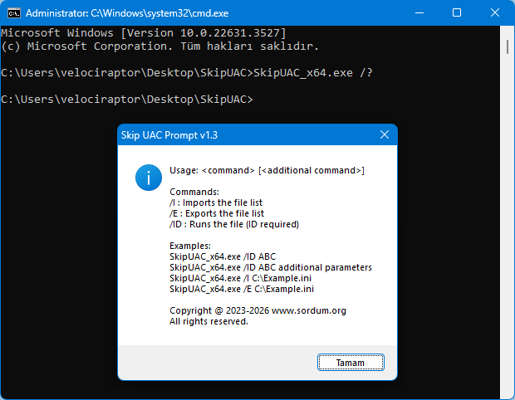Click 'All rights reserved.' text
This screenshot has width=515, height=400.
[x=208, y=321]
